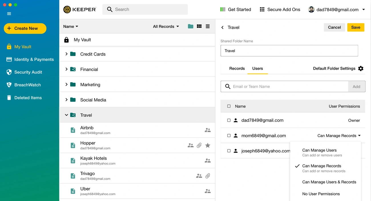Viewport: 371px width, 201px height.
Task: Switch to grid view of records
Action: coord(199,26)
